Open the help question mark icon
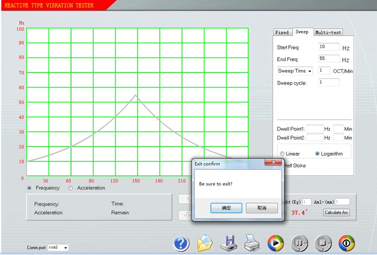 click(181, 243)
